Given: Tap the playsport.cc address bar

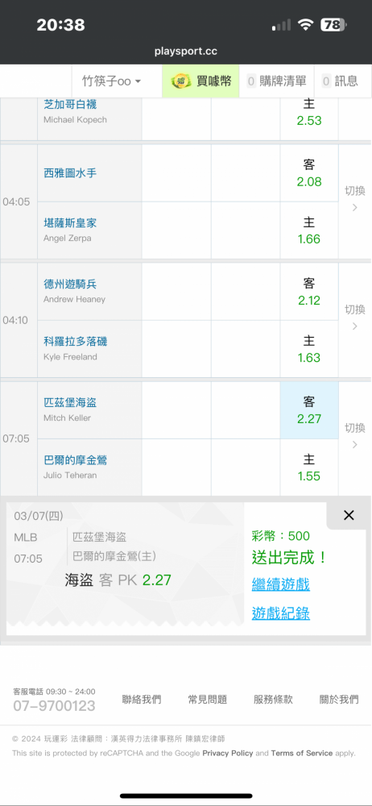Looking at the screenshot, I should pos(186,52).
